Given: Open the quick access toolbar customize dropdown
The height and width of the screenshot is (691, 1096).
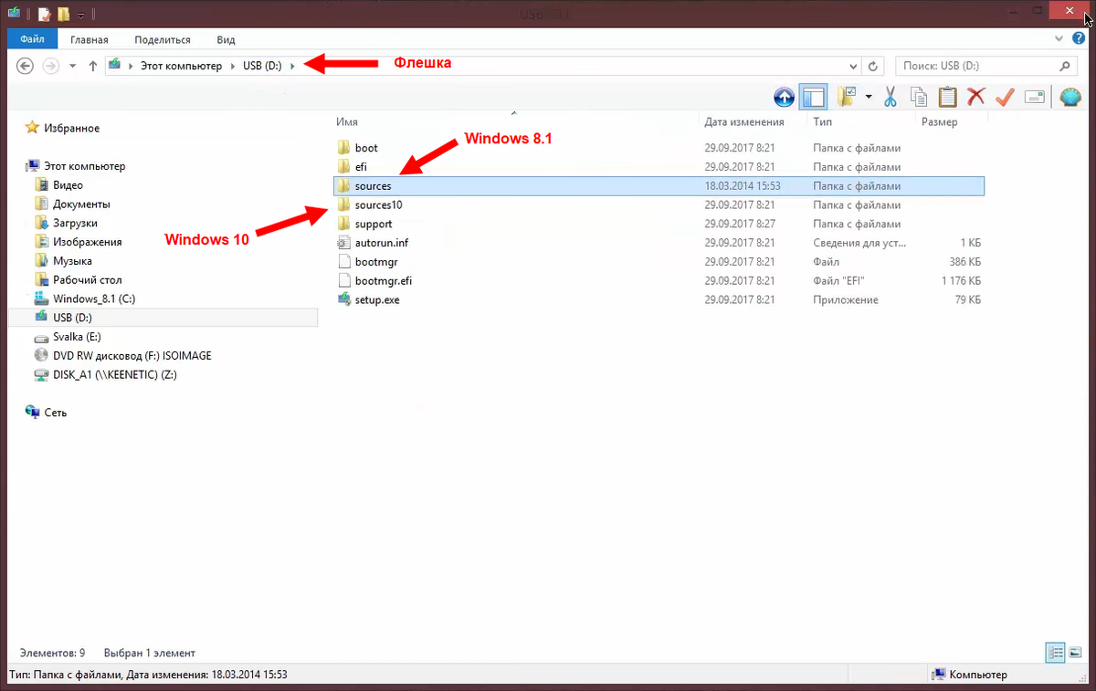Looking at the screenshot, I should point(80,15).
